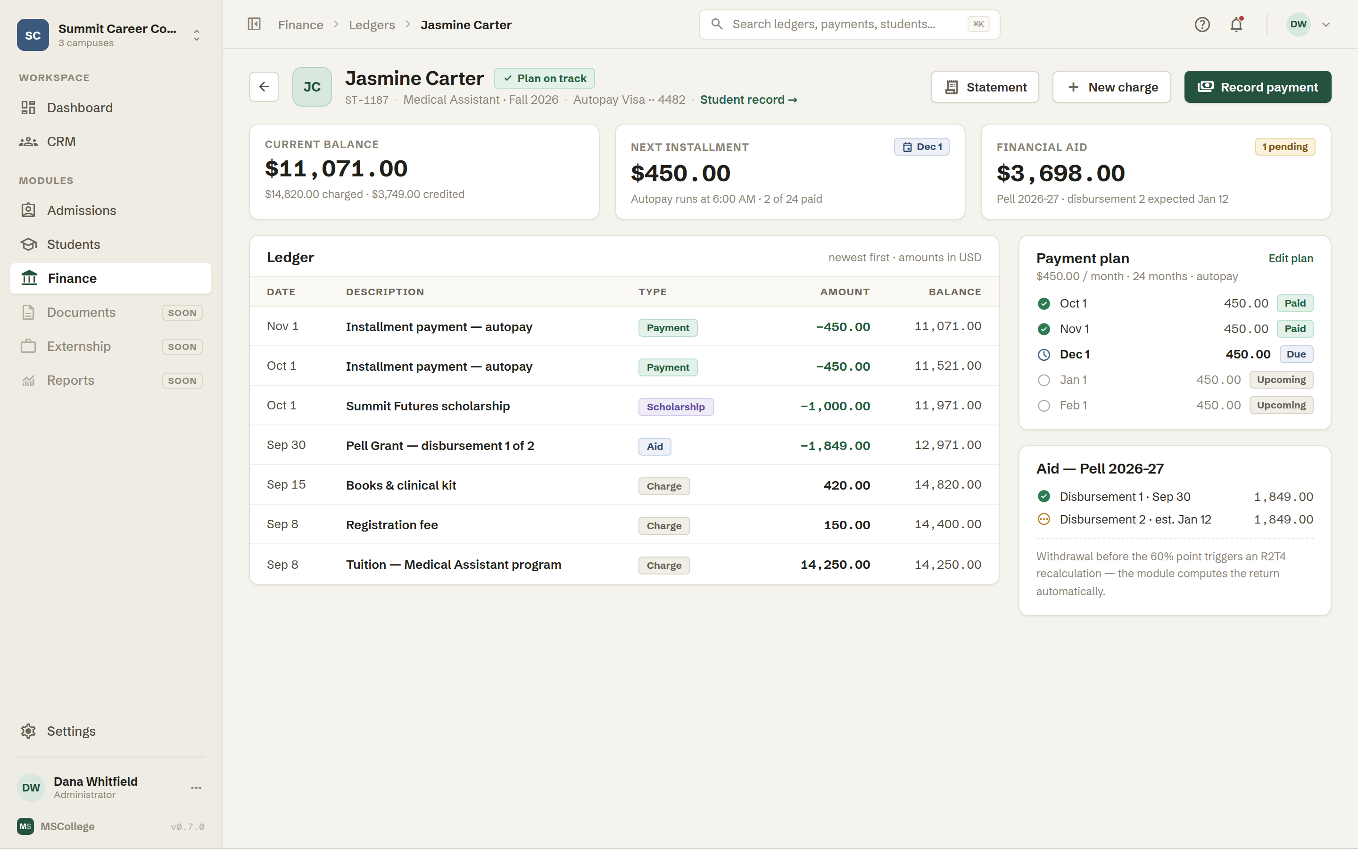1358x849 pixels.
Task: Navigate to Finance breadcrumb
Action: (x=301, y=25)
